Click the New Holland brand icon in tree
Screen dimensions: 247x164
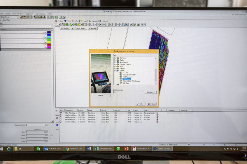[118, 62]
